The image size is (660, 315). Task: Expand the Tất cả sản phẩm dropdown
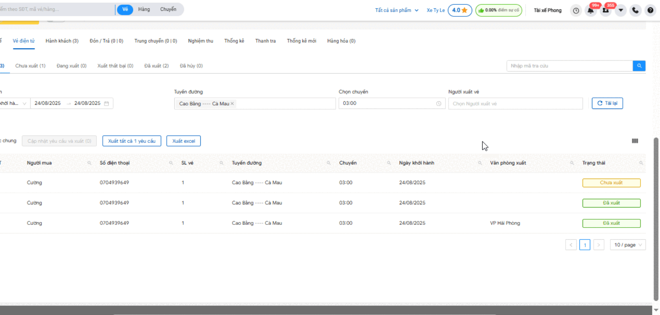click(x=396, y=10)
